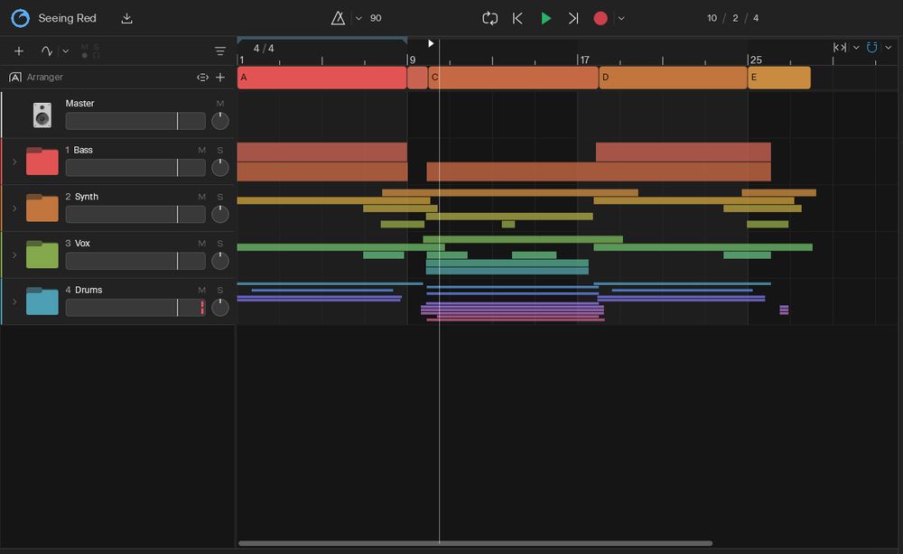Open the record options dropdown

pos(621,18)
